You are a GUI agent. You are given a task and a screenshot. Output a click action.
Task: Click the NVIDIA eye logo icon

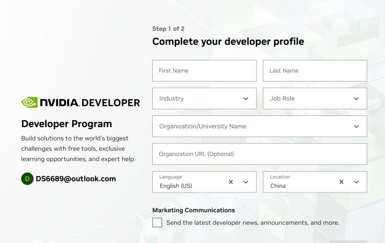coord(29,102)
